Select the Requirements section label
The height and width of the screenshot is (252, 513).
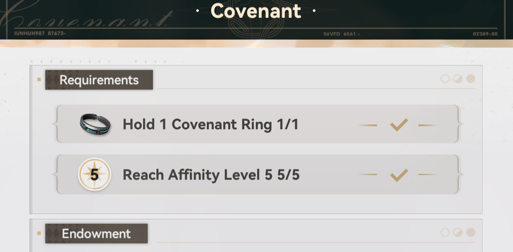click(x=99, y=80)
